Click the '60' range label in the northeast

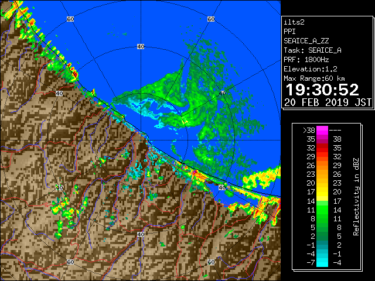[211, 19]
